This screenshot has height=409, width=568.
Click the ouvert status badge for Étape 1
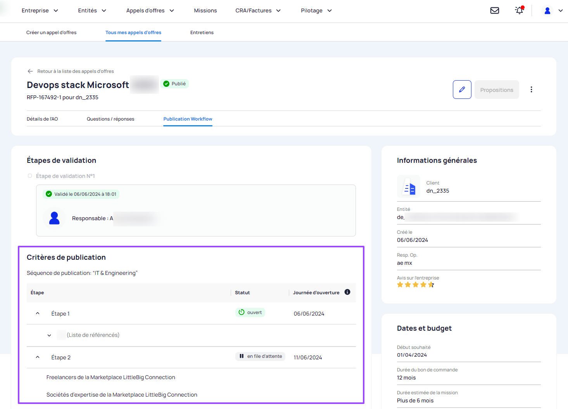(x=250, y=312)
